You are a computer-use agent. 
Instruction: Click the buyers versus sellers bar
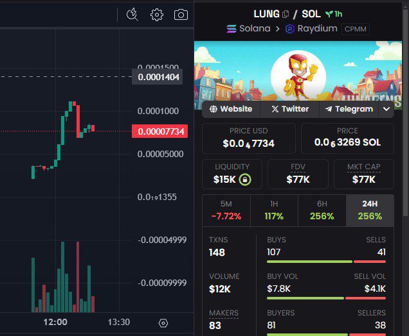326,335
